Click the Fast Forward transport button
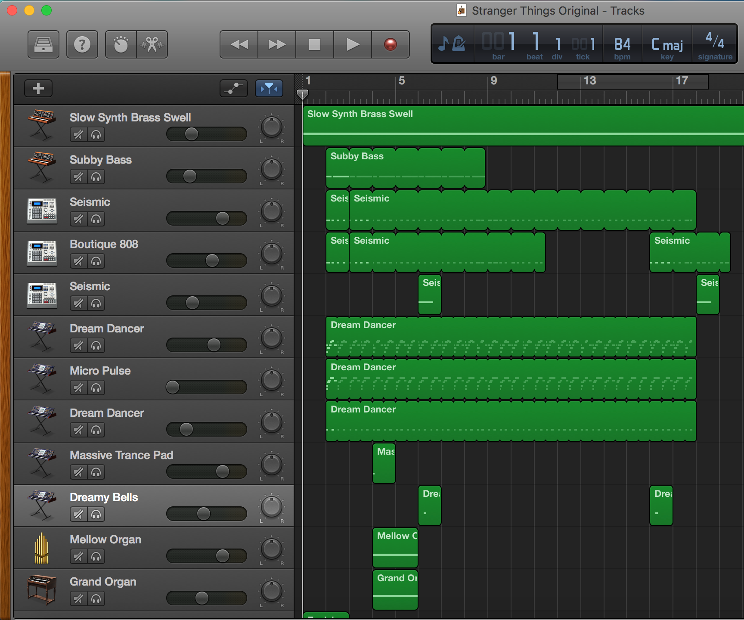The image size is (744, 620). point(277,44)
